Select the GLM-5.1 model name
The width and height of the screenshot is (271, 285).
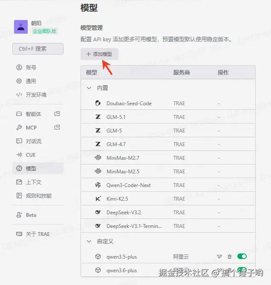coord(116,117)
